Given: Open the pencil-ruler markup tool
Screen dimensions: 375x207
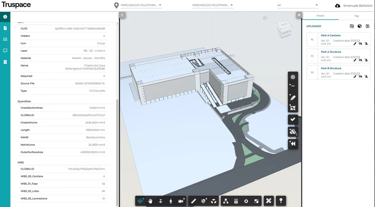Looking at the screenshot, I should pyautogui.click(x=268, y=201).
